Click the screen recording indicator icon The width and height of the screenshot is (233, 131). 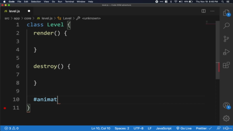pos(157,1)
